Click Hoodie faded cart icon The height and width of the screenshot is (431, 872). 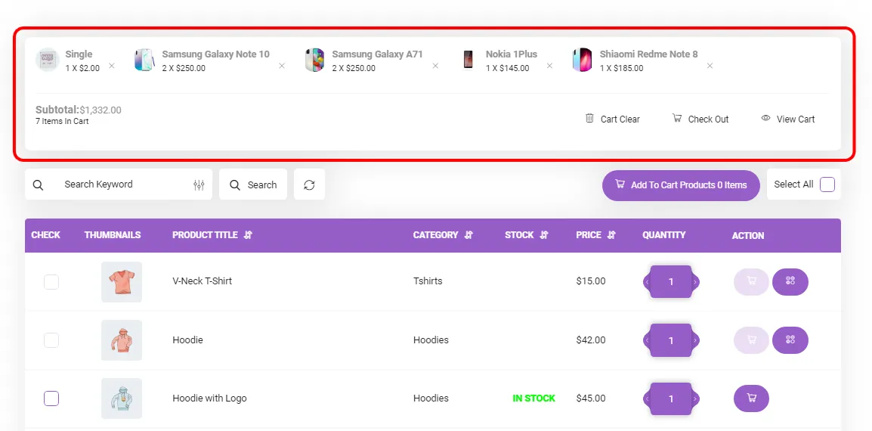[751, 340]
